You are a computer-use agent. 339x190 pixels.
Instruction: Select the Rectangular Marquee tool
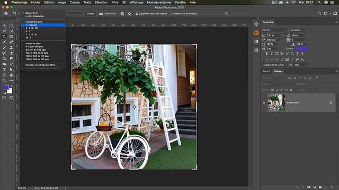click(x=11, y=26)
